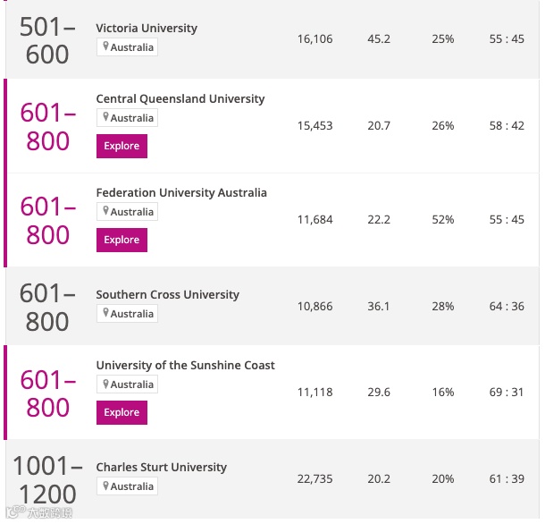Open the Federation University Australia link
Viewport: 545px width, 524px height.
[181, 193]
